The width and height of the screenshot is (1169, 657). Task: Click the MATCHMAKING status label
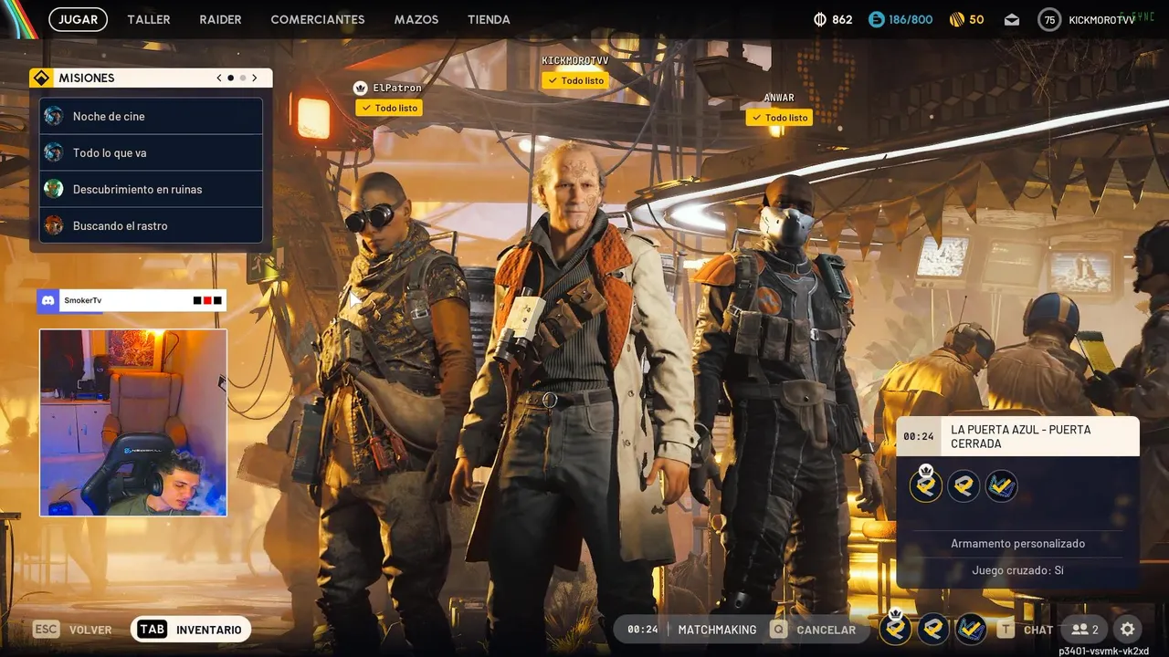coord(717,630)
